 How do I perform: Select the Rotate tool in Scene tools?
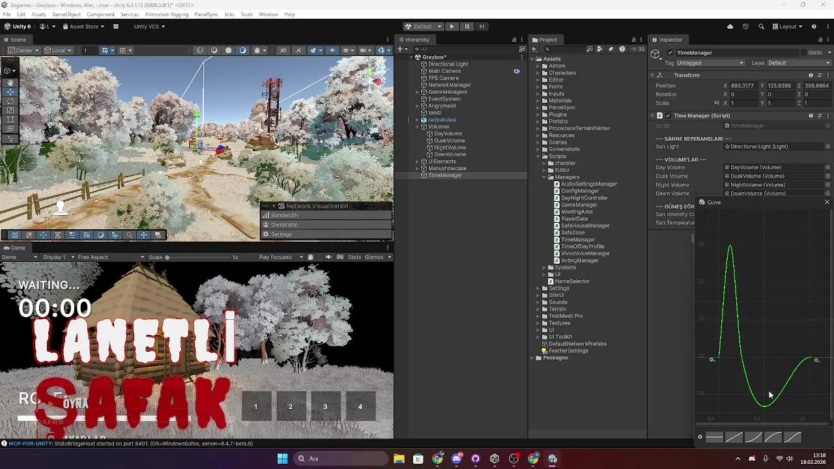point(10,101)
